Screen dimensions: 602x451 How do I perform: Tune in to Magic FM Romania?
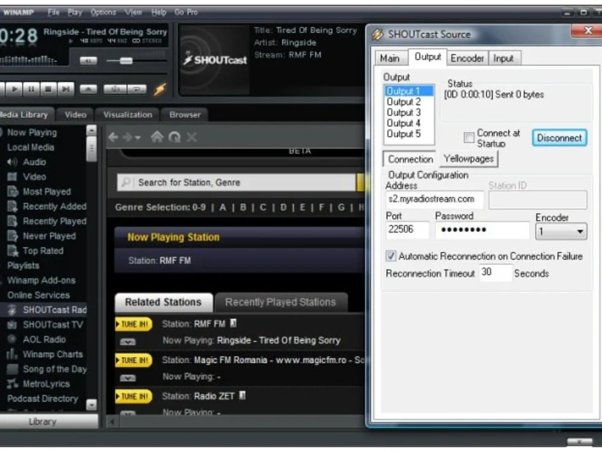134,360
